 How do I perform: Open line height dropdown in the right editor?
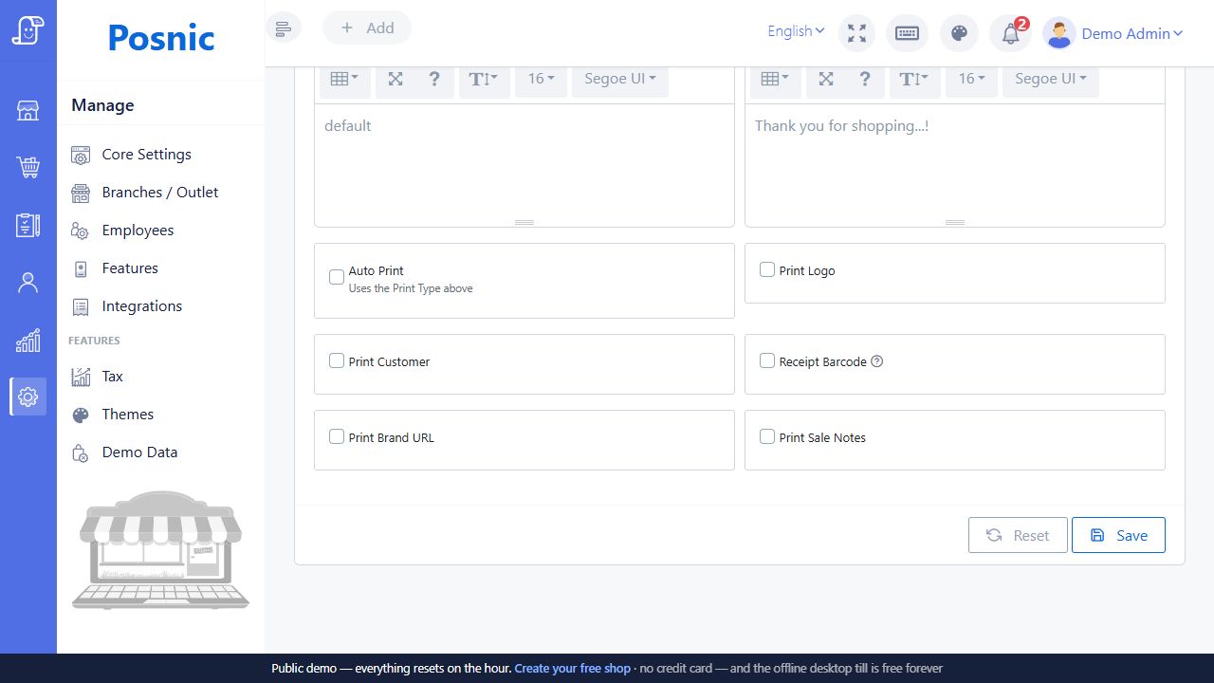915,79
